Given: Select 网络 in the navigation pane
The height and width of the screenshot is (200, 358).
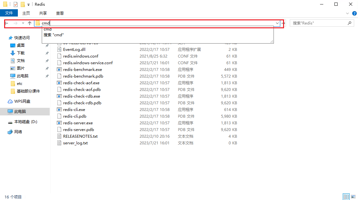Looking at the screenshot, I should 18,132.
